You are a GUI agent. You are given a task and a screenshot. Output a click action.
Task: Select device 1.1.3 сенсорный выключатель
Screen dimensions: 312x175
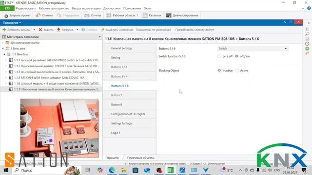(57, 72)
